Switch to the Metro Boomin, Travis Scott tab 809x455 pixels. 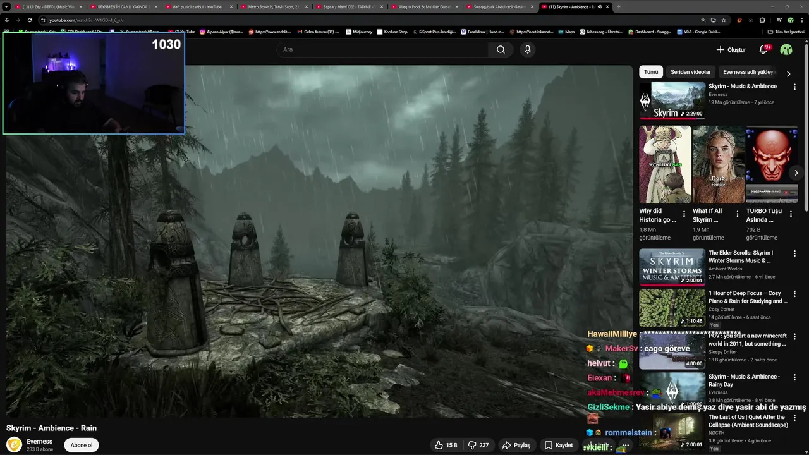[x=274, y=7]
